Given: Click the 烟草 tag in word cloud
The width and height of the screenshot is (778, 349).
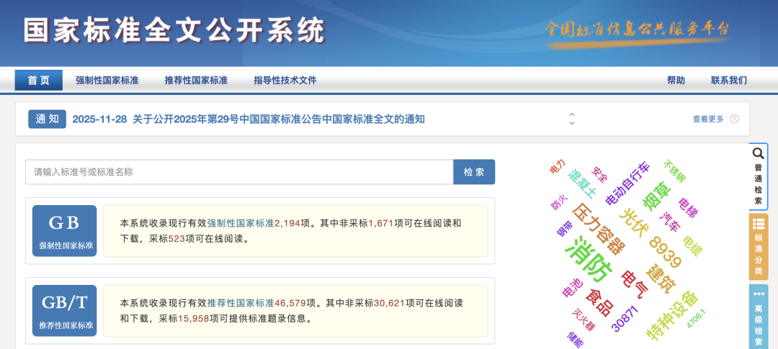Looking at the screenshot, I should pos(658,197).
